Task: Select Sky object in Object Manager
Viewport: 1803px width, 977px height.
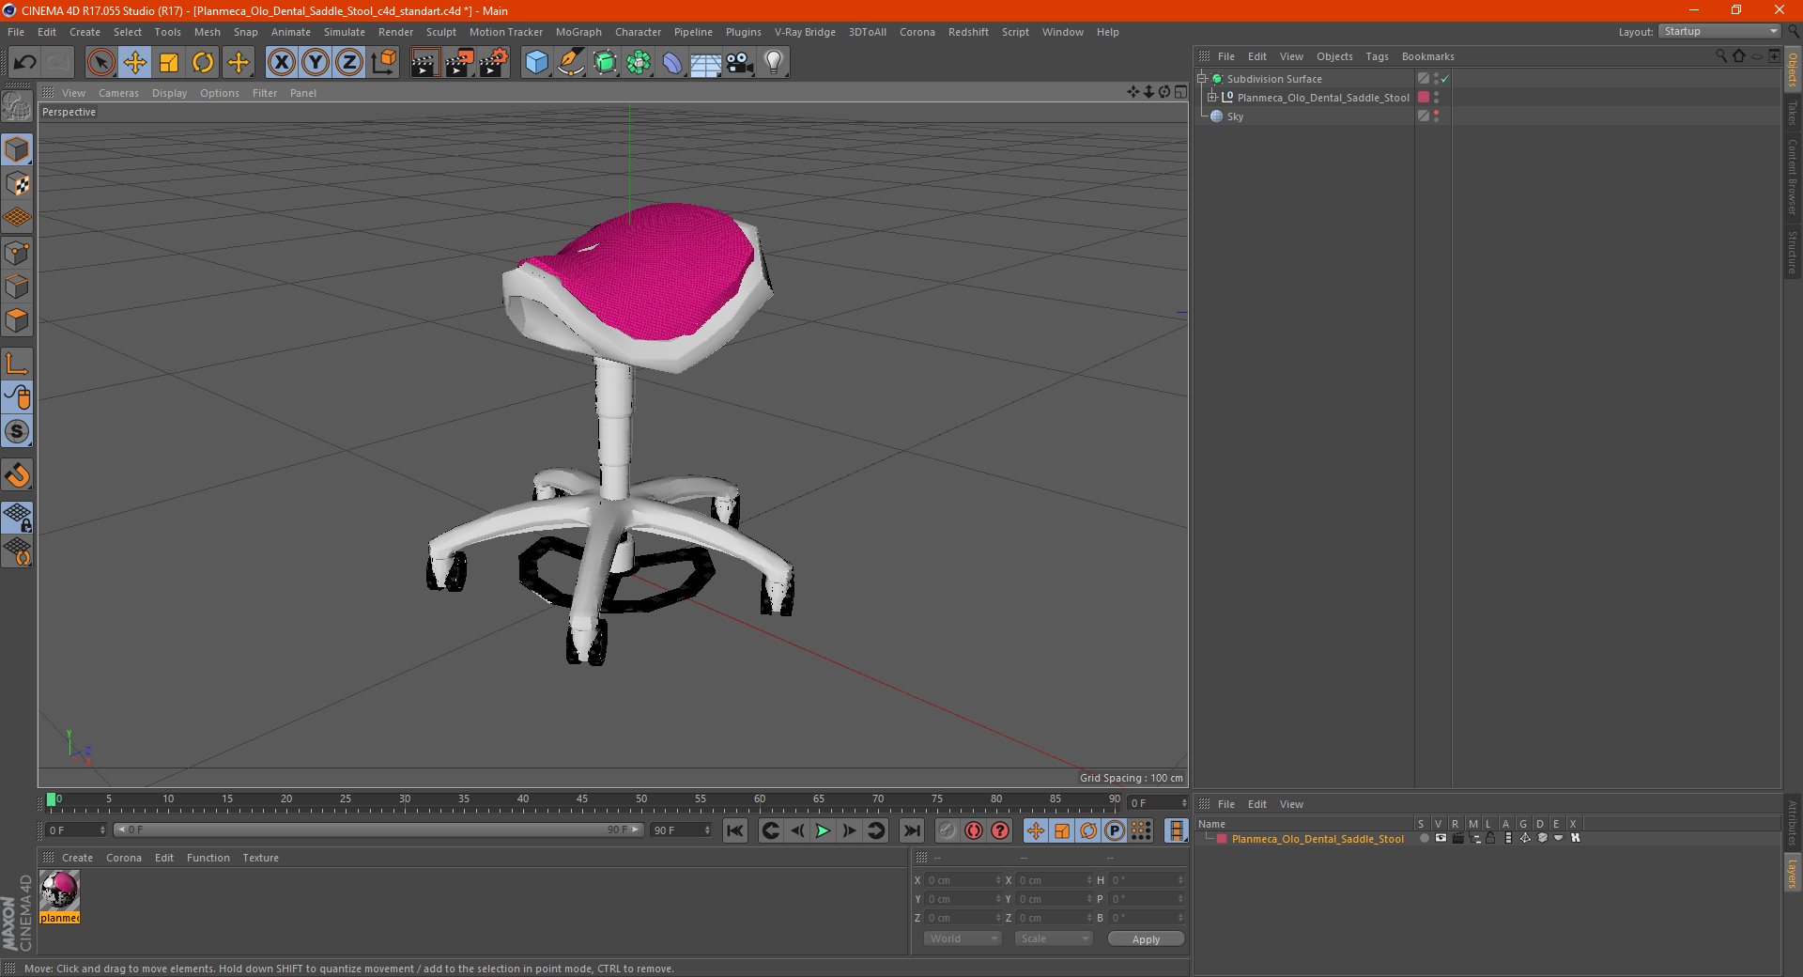Action: (1235, 116)
